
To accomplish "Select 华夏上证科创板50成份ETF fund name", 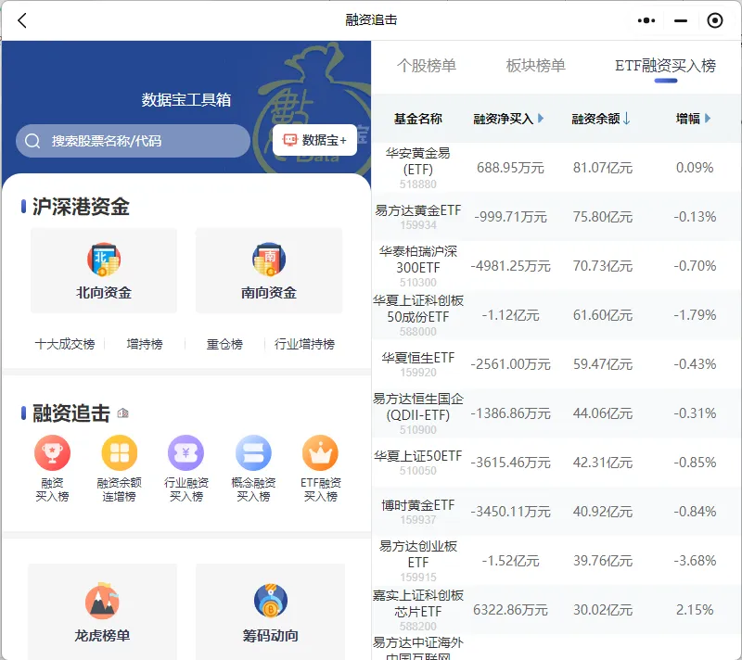I will [418, 309].
